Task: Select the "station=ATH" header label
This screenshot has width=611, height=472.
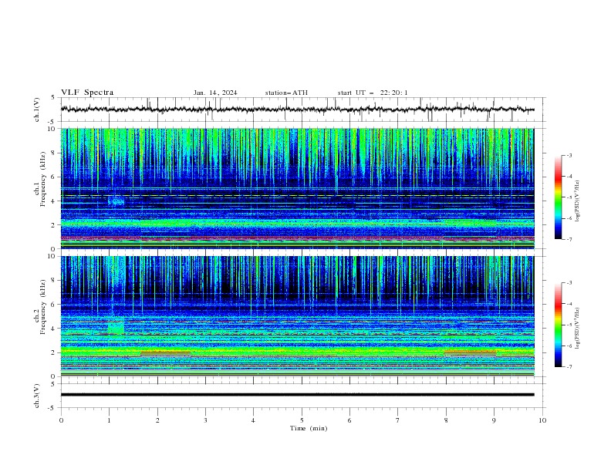Action: [x=286, y=93]
